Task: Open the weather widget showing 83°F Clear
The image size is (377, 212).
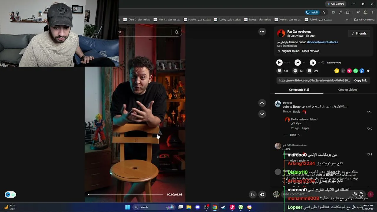Action: point(9,207)
